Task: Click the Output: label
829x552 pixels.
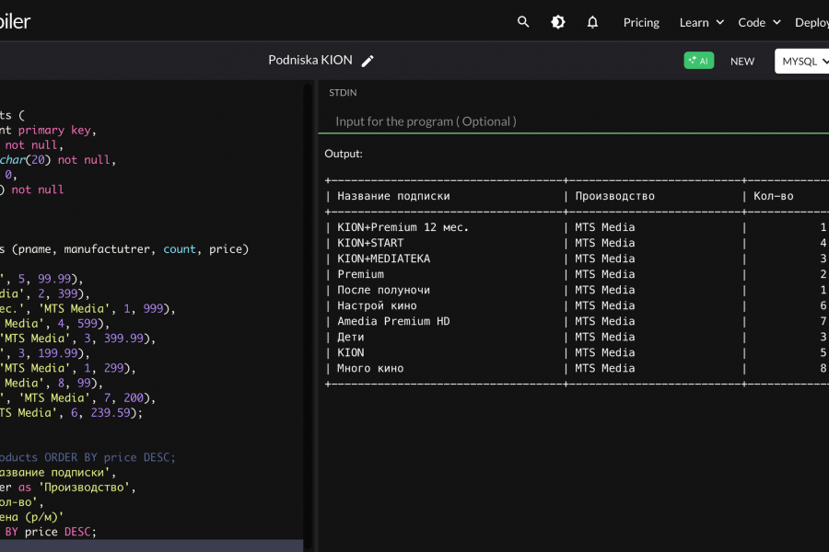Action: [x=344, y=154]
